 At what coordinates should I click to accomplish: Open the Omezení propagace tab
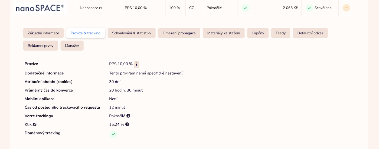pos(179,33)
